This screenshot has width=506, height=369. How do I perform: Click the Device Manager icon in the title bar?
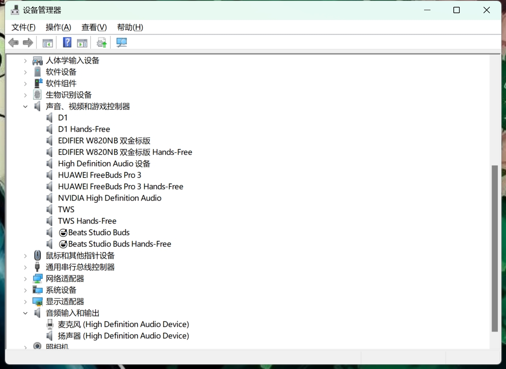[15, 10]
